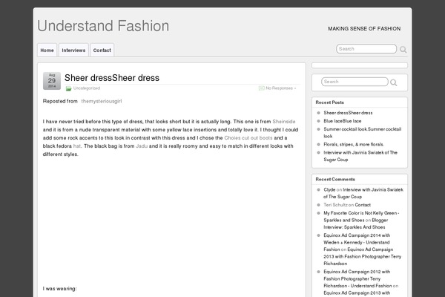
Task: Click the Recent Comments widget heading
Action: [x=335, y=180]
